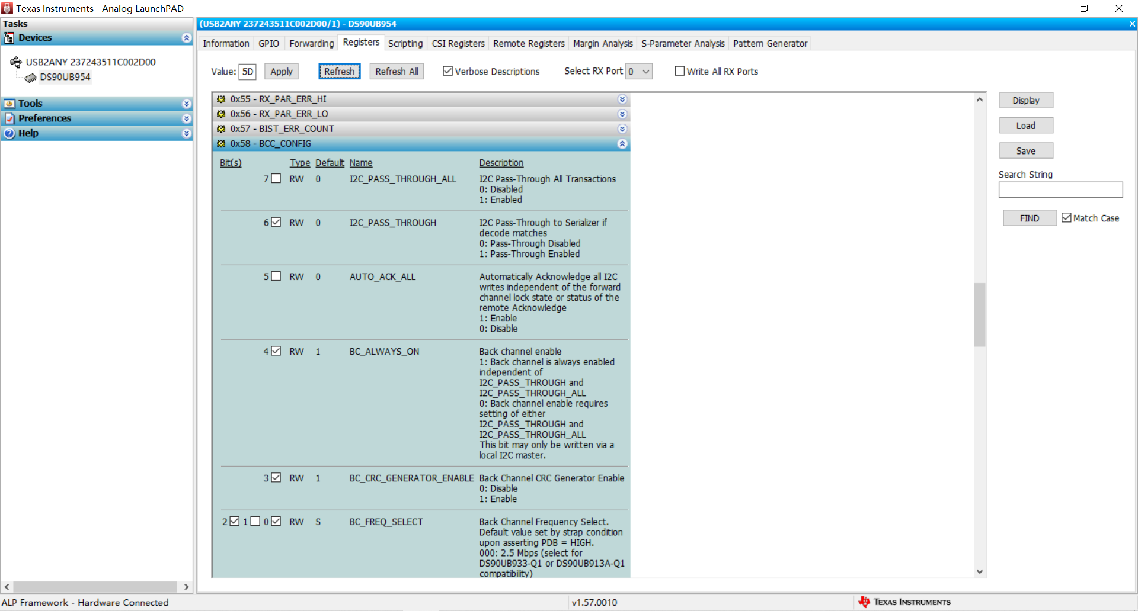Click the Refresh All button
The height and width of the screenshot is (611, 1138).
(x=397, y=72)
